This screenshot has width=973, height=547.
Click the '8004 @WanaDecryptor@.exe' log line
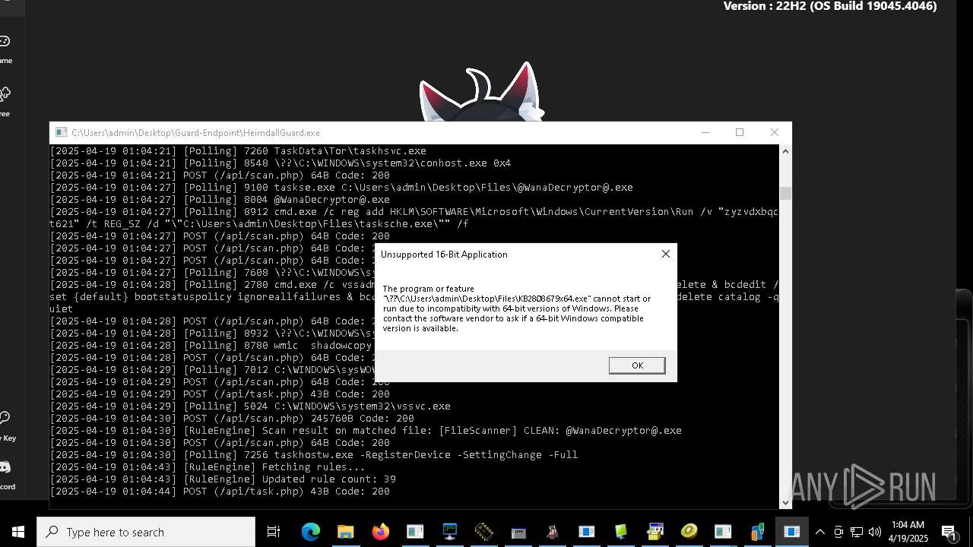point(220,199)
